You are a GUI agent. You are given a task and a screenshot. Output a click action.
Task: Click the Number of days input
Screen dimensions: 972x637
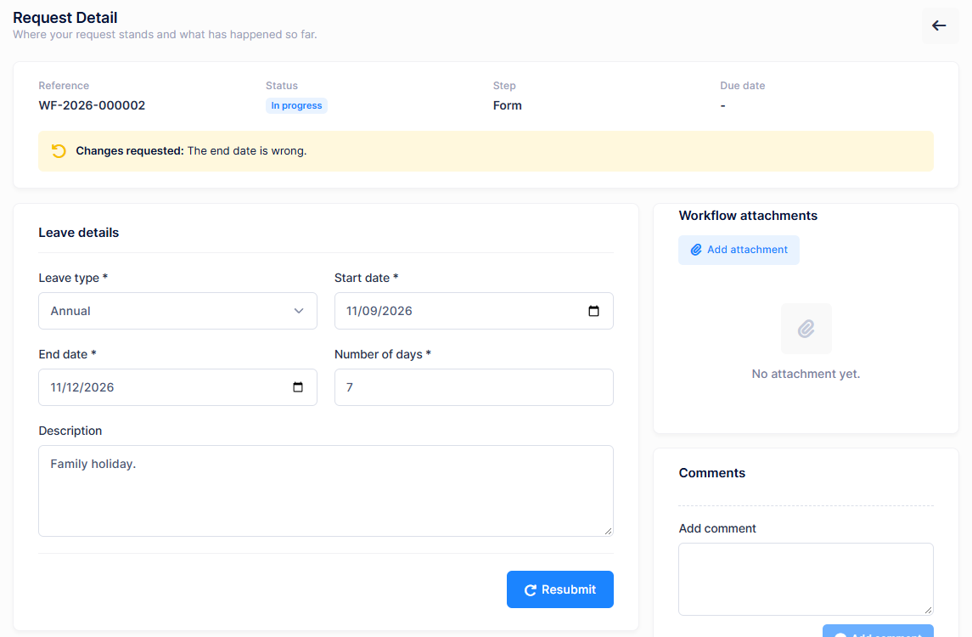474,387
